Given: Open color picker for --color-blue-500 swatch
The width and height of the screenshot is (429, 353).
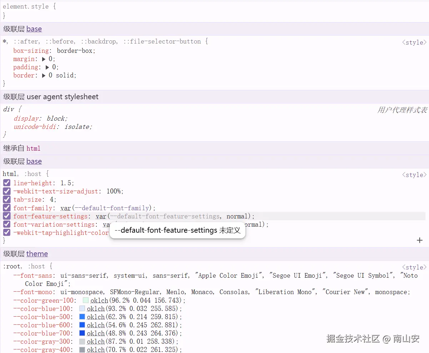Looking at the screenshot, I should (x=82, y=317).
